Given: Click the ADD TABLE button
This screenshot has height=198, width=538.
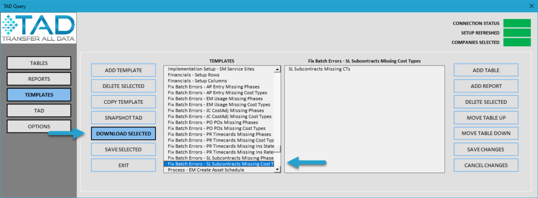Looking at the screenshot, I should click(486, 70).
